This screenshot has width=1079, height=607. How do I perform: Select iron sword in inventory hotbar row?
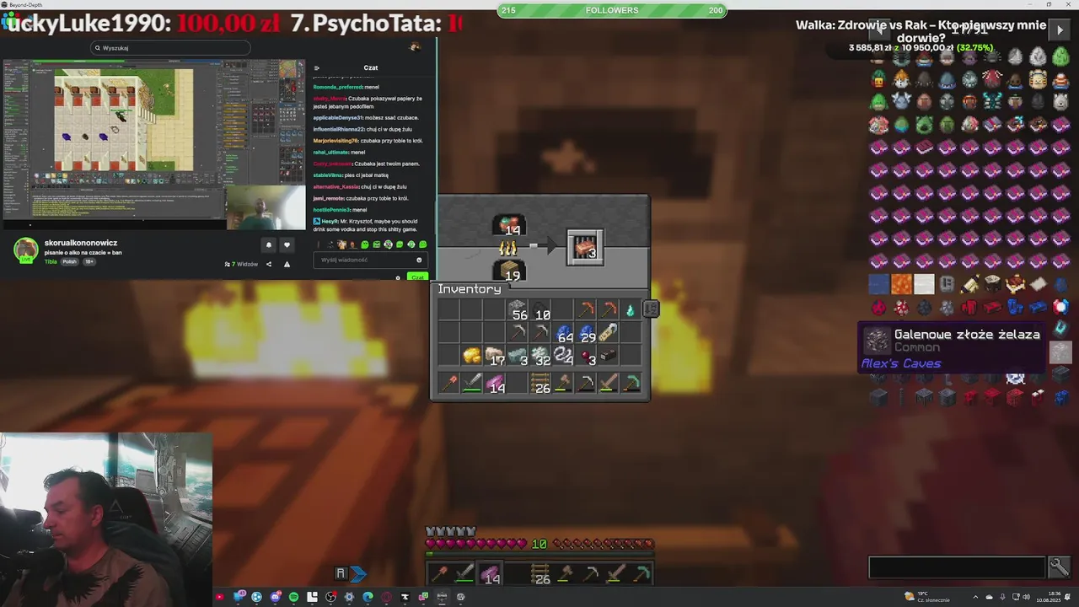(x=472, y=384)
